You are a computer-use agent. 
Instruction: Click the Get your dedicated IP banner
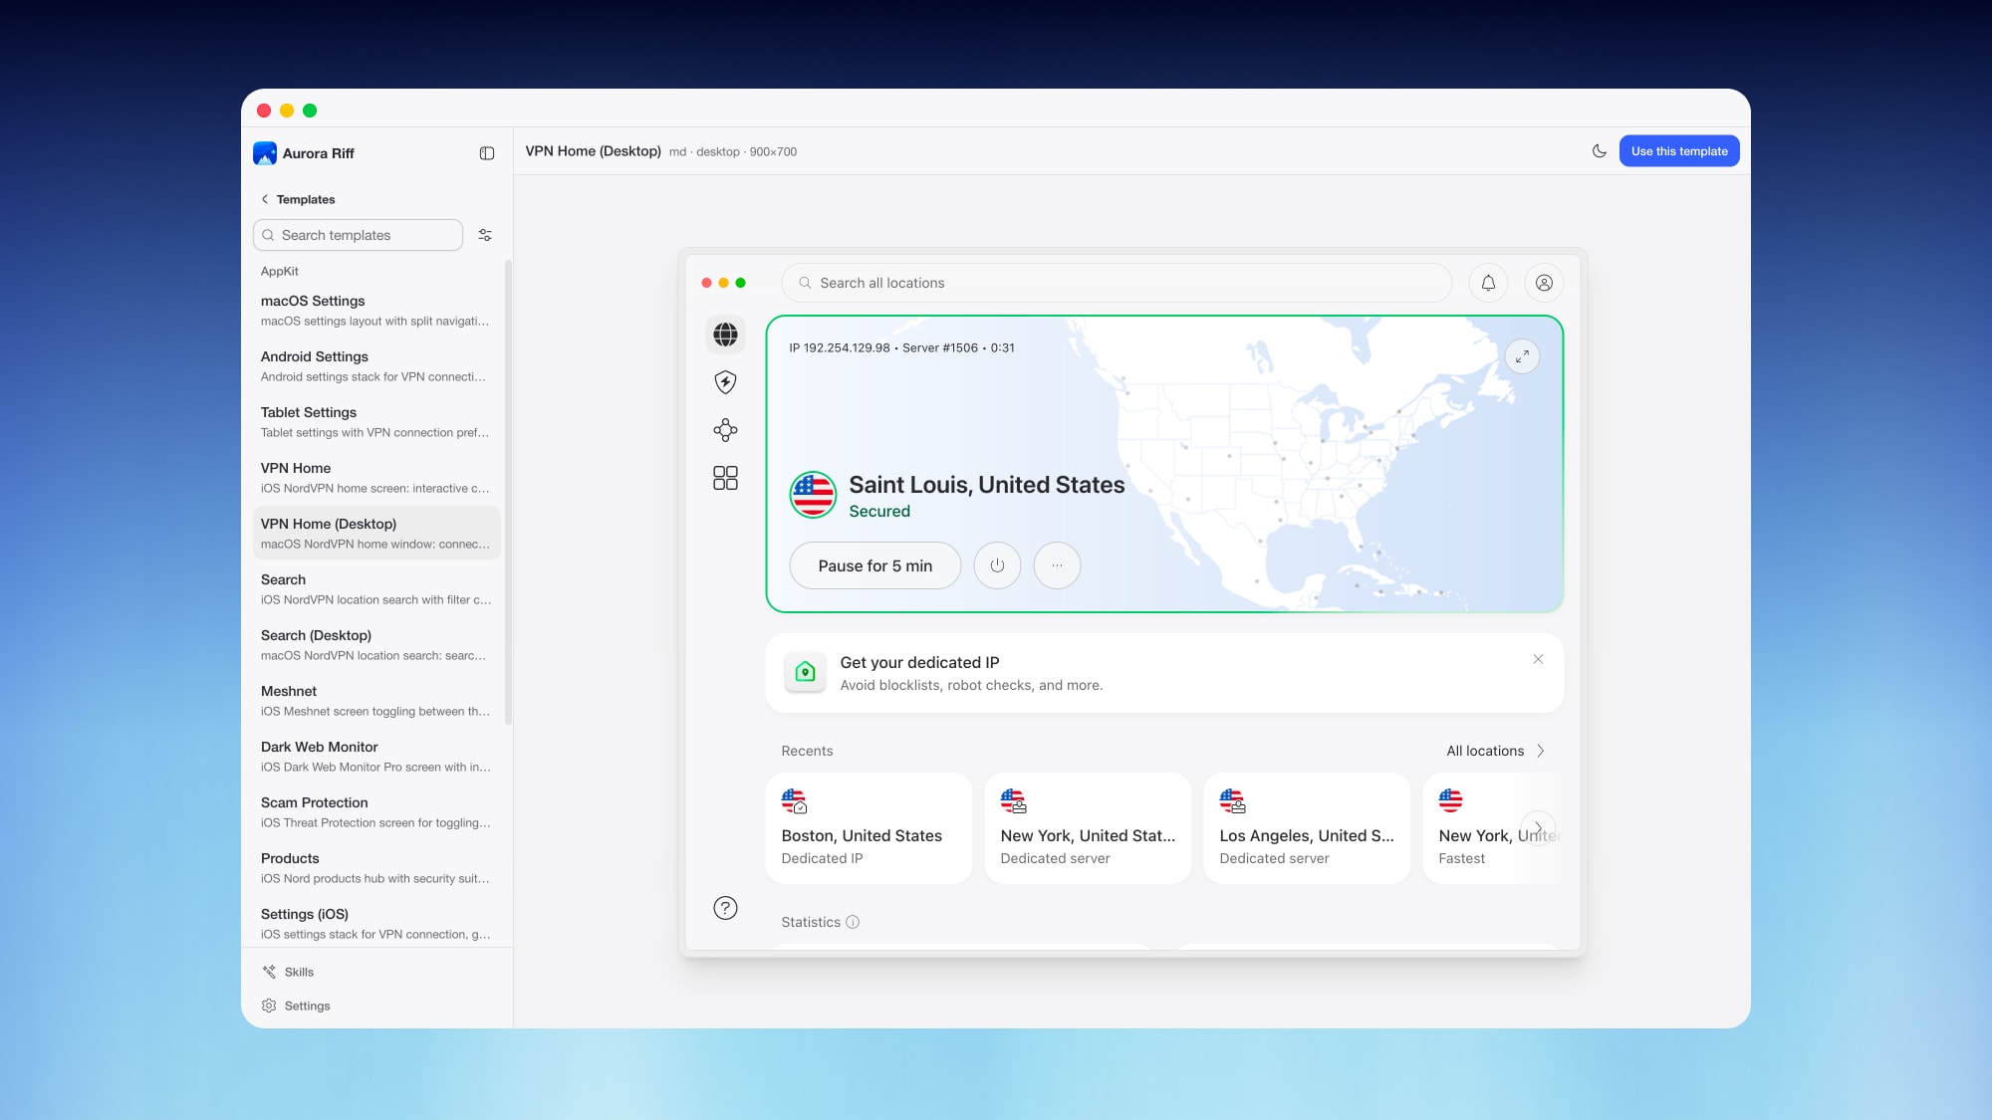(x=1164, y=673)
